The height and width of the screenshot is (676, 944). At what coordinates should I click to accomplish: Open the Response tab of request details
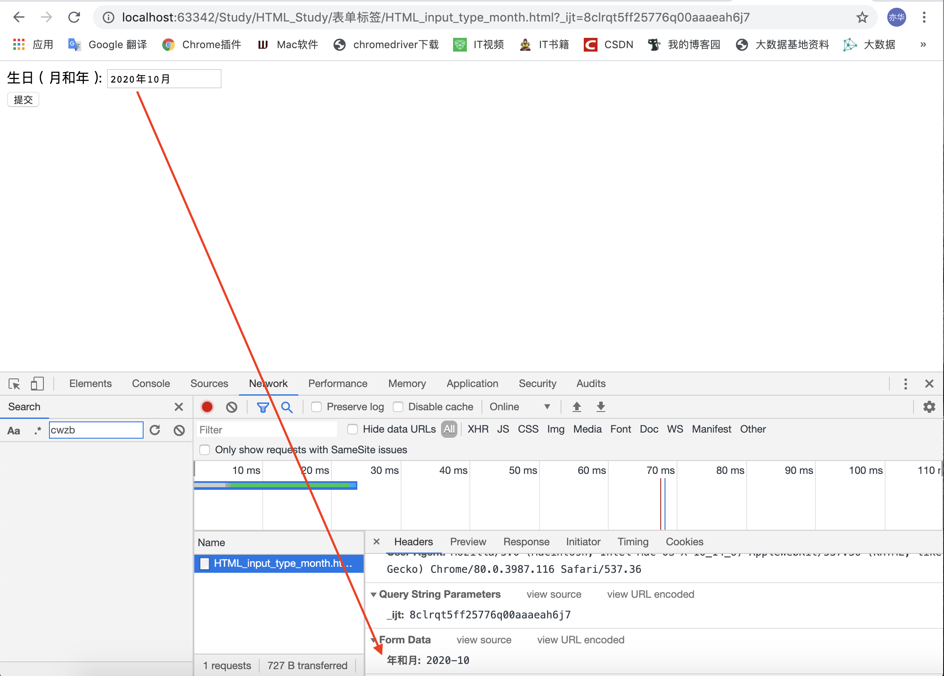[x=526, y=542]
